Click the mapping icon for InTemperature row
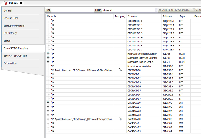This screenshot has height=138, width=201. (120, 119)
